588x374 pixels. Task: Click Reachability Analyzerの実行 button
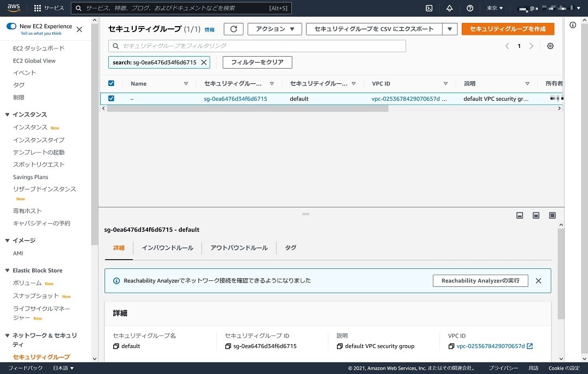point(480,280)
